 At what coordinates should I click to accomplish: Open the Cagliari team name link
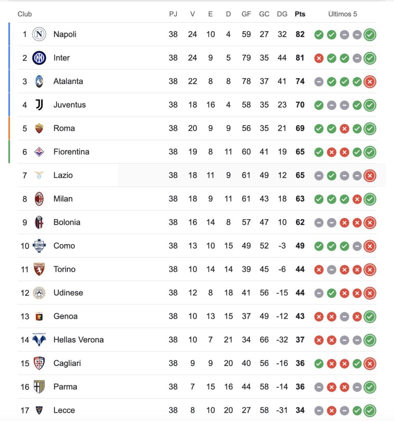(67, 363)
